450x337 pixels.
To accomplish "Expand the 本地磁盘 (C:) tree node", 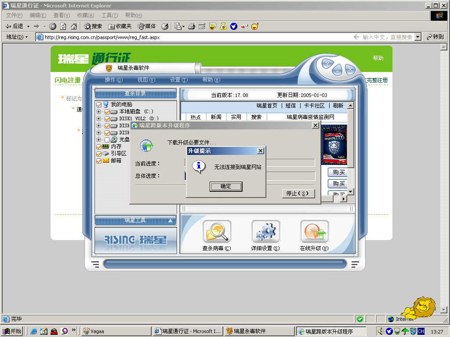I will [x=98, y=111].
